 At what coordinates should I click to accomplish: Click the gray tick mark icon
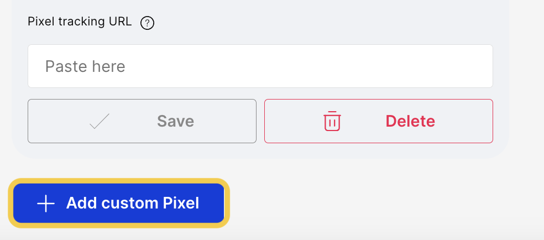point(100,121)
